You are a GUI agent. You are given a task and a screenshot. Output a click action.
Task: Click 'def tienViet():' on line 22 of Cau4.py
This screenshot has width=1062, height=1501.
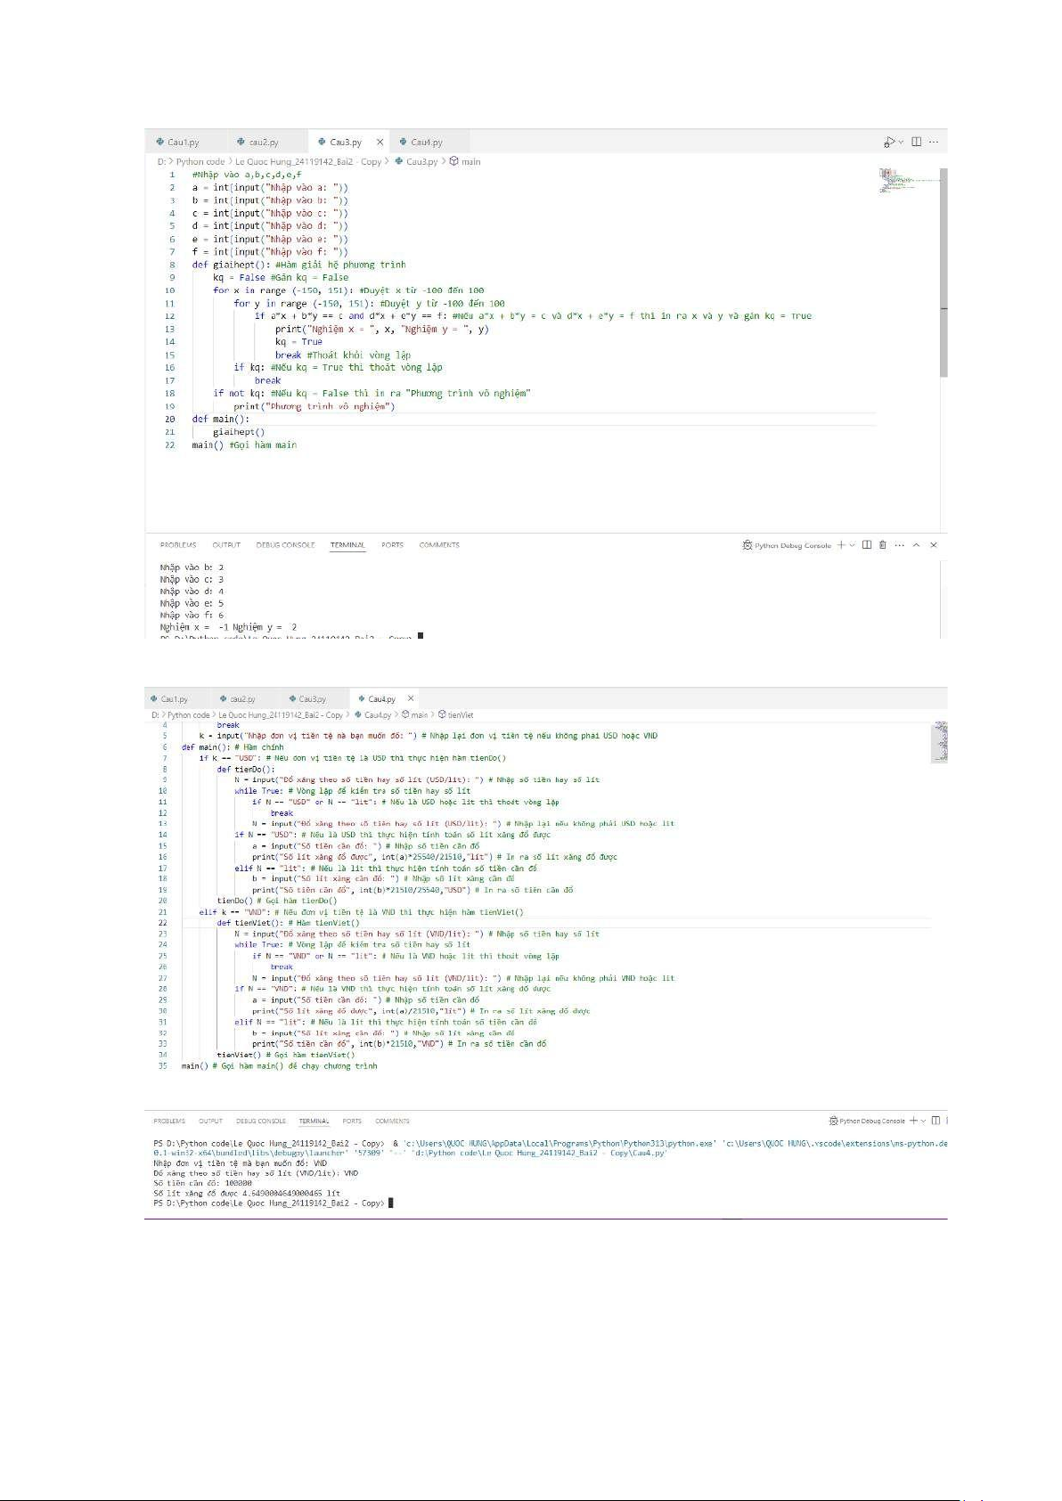pyautogui.click(x=251, y=923)
